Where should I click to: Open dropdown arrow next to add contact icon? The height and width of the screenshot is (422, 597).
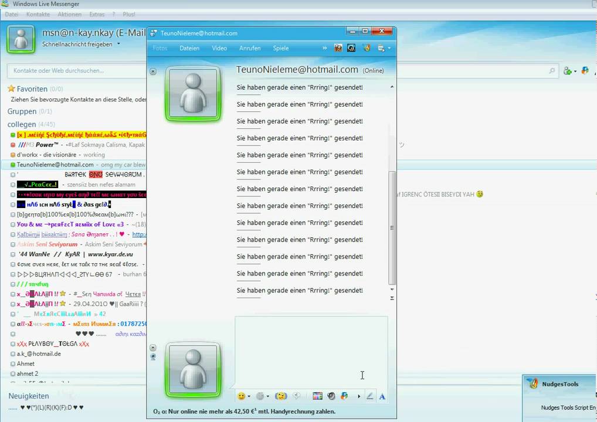tap(575, 71)
